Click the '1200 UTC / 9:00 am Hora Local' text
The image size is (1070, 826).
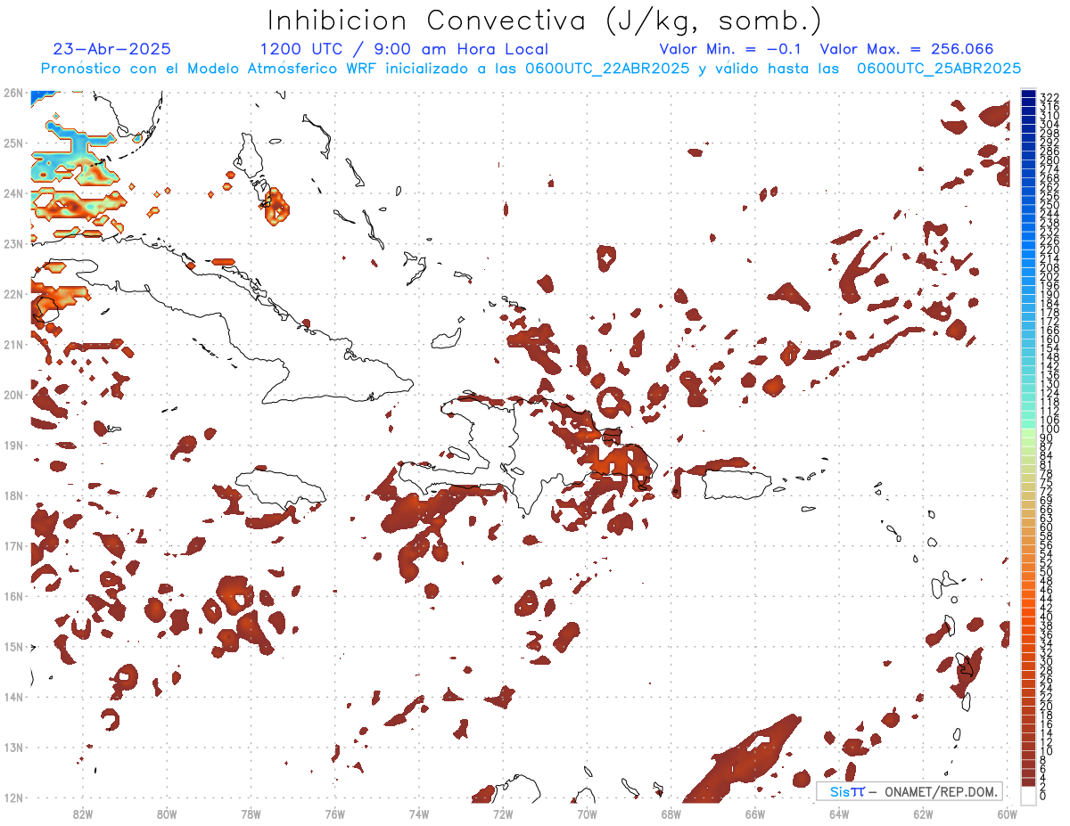click(404, 50)
